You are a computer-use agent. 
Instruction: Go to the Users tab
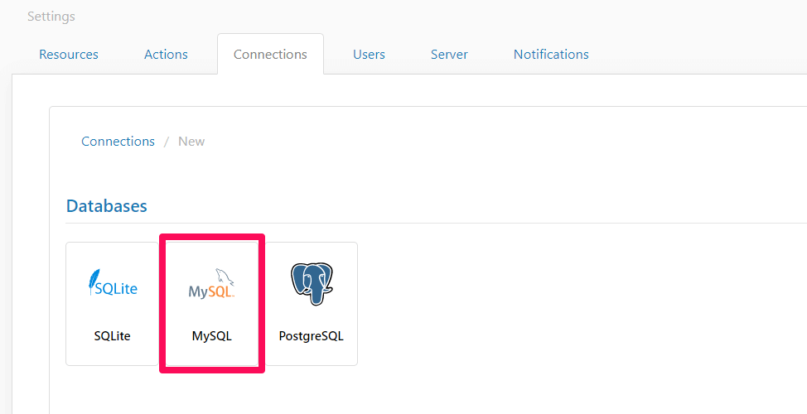coord(369,55)
